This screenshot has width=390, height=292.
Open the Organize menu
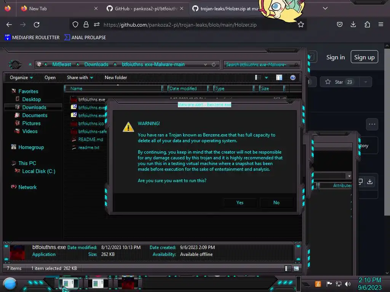coord(21,78)
